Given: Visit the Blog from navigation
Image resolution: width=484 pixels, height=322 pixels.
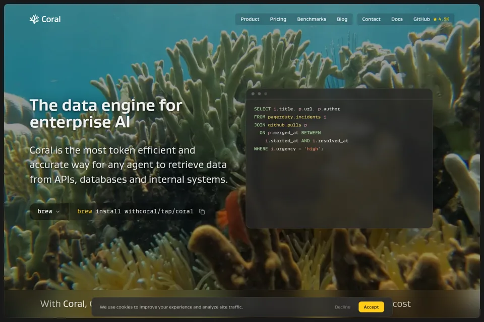Looking at the screenshot, I should point(342,19).
